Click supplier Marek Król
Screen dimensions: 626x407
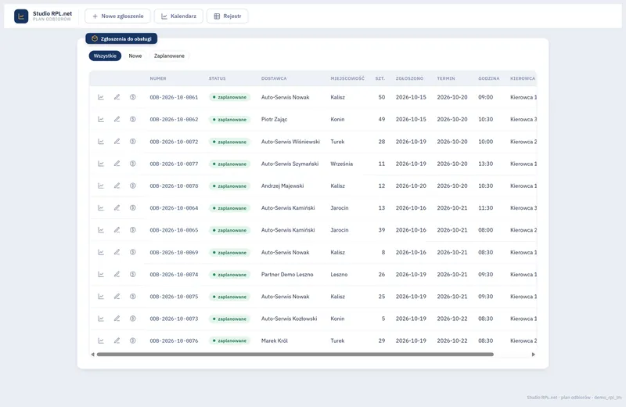click(275, 340)
